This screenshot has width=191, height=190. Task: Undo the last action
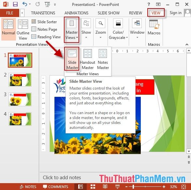click(25, 4)
